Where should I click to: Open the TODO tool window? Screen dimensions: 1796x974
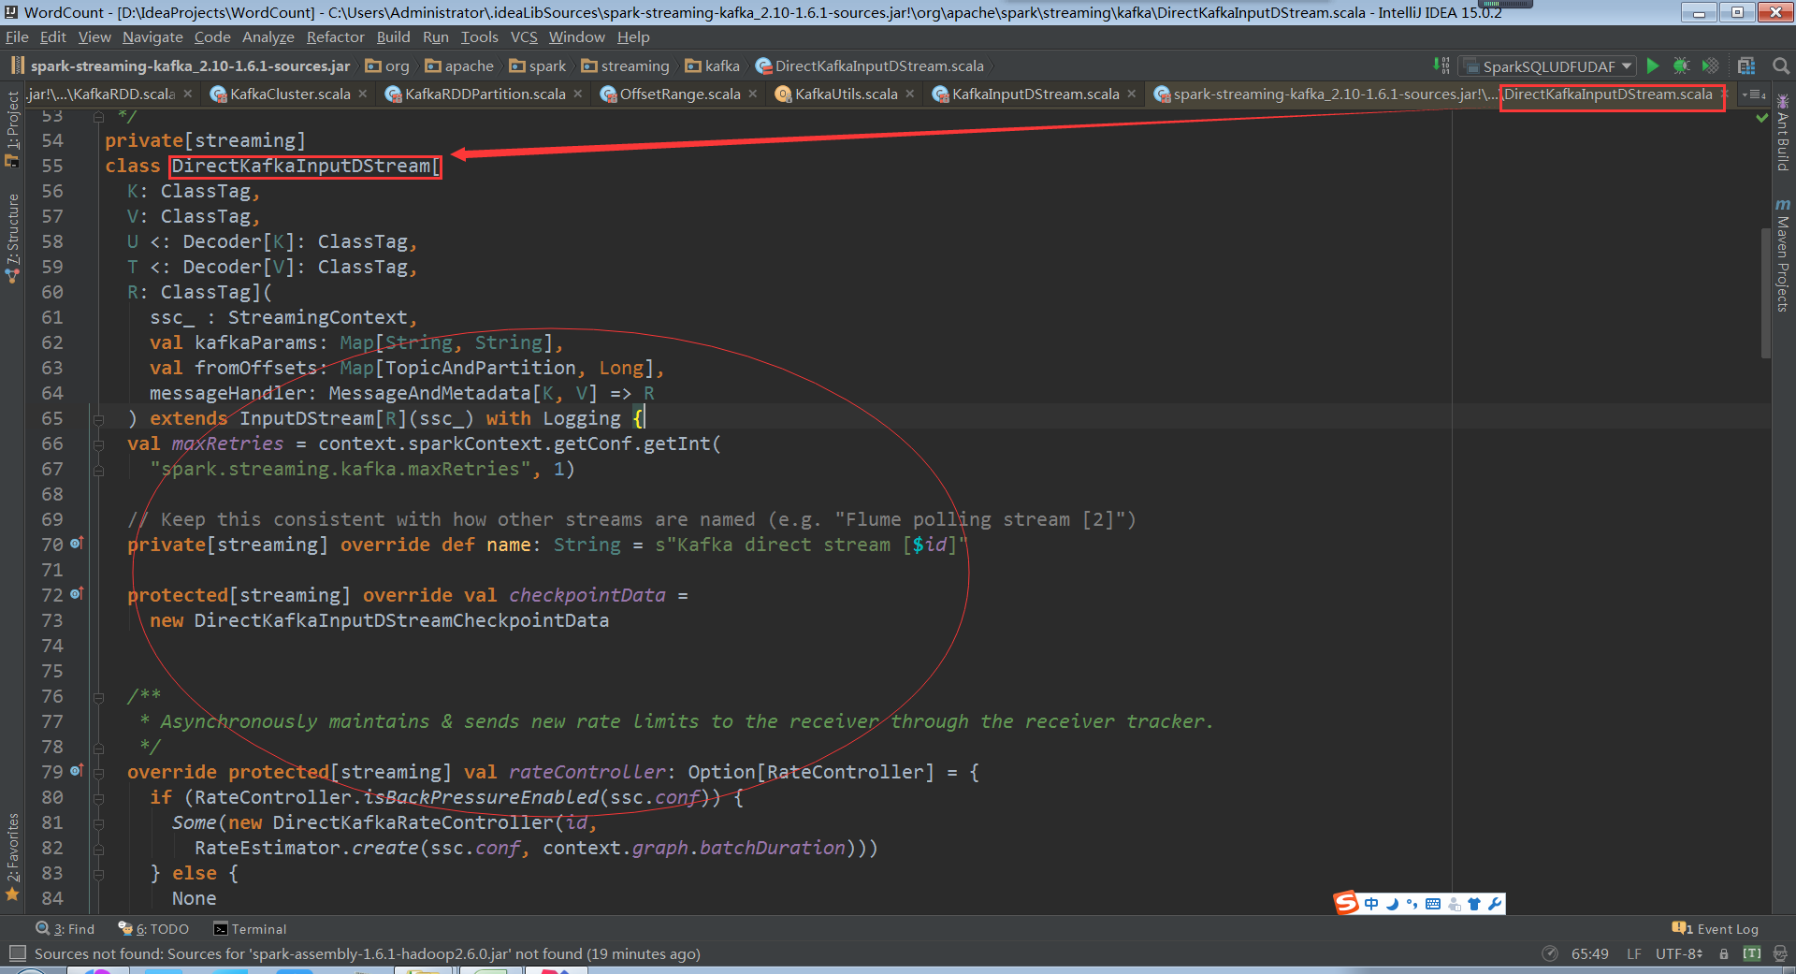153,928
